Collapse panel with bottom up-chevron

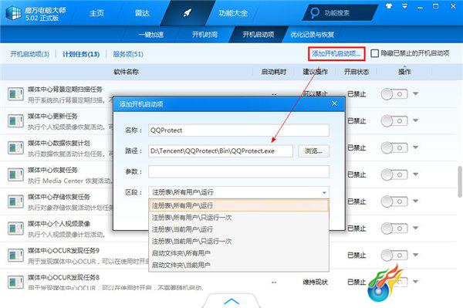click(x=231, y=301)
